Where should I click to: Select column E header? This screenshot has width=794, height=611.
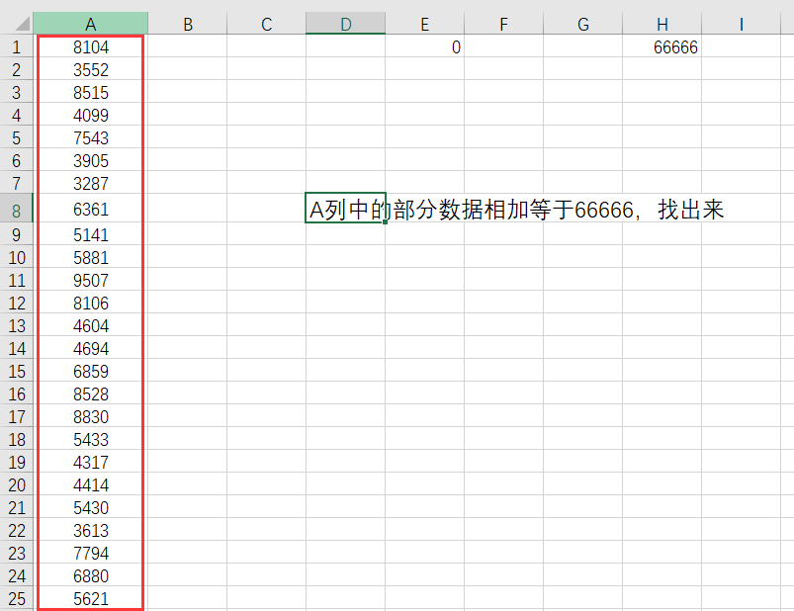pyautogui.click(x=424, y=24)
